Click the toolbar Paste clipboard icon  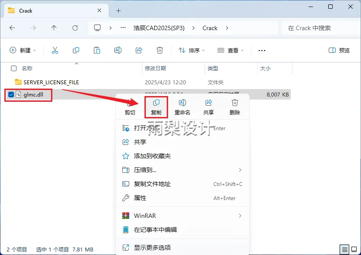coord(97,50)
